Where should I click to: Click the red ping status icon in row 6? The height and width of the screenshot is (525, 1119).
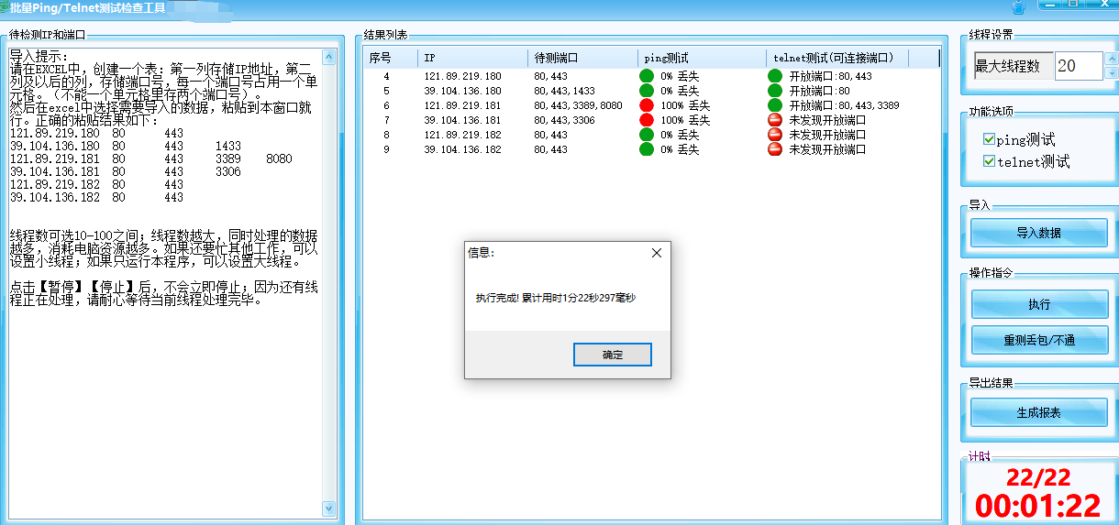coord(647,106)
